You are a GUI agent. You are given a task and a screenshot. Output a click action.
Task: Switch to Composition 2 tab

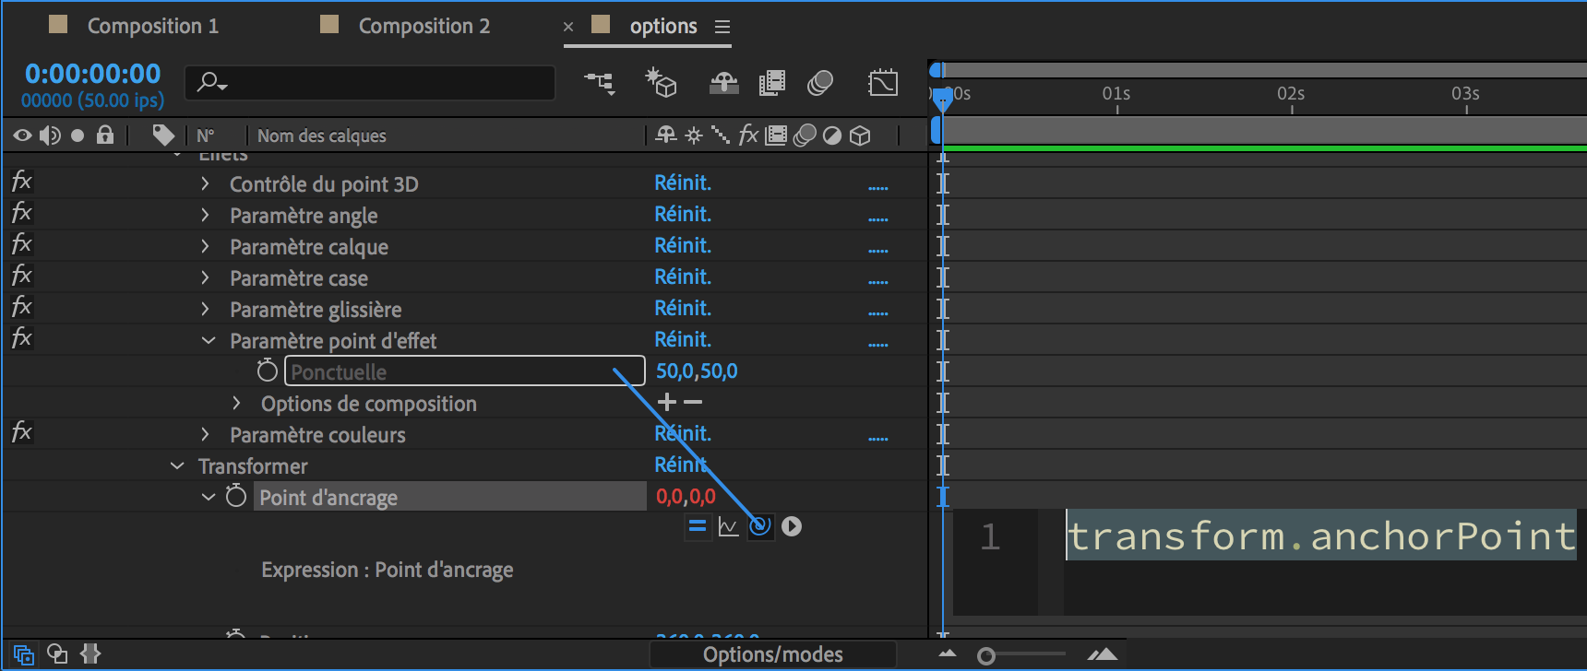point(424,26)
